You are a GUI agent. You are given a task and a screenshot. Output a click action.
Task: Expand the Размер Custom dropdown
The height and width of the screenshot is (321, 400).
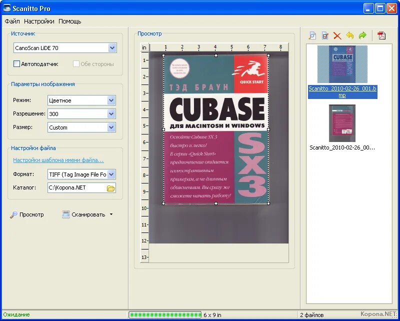111,127
